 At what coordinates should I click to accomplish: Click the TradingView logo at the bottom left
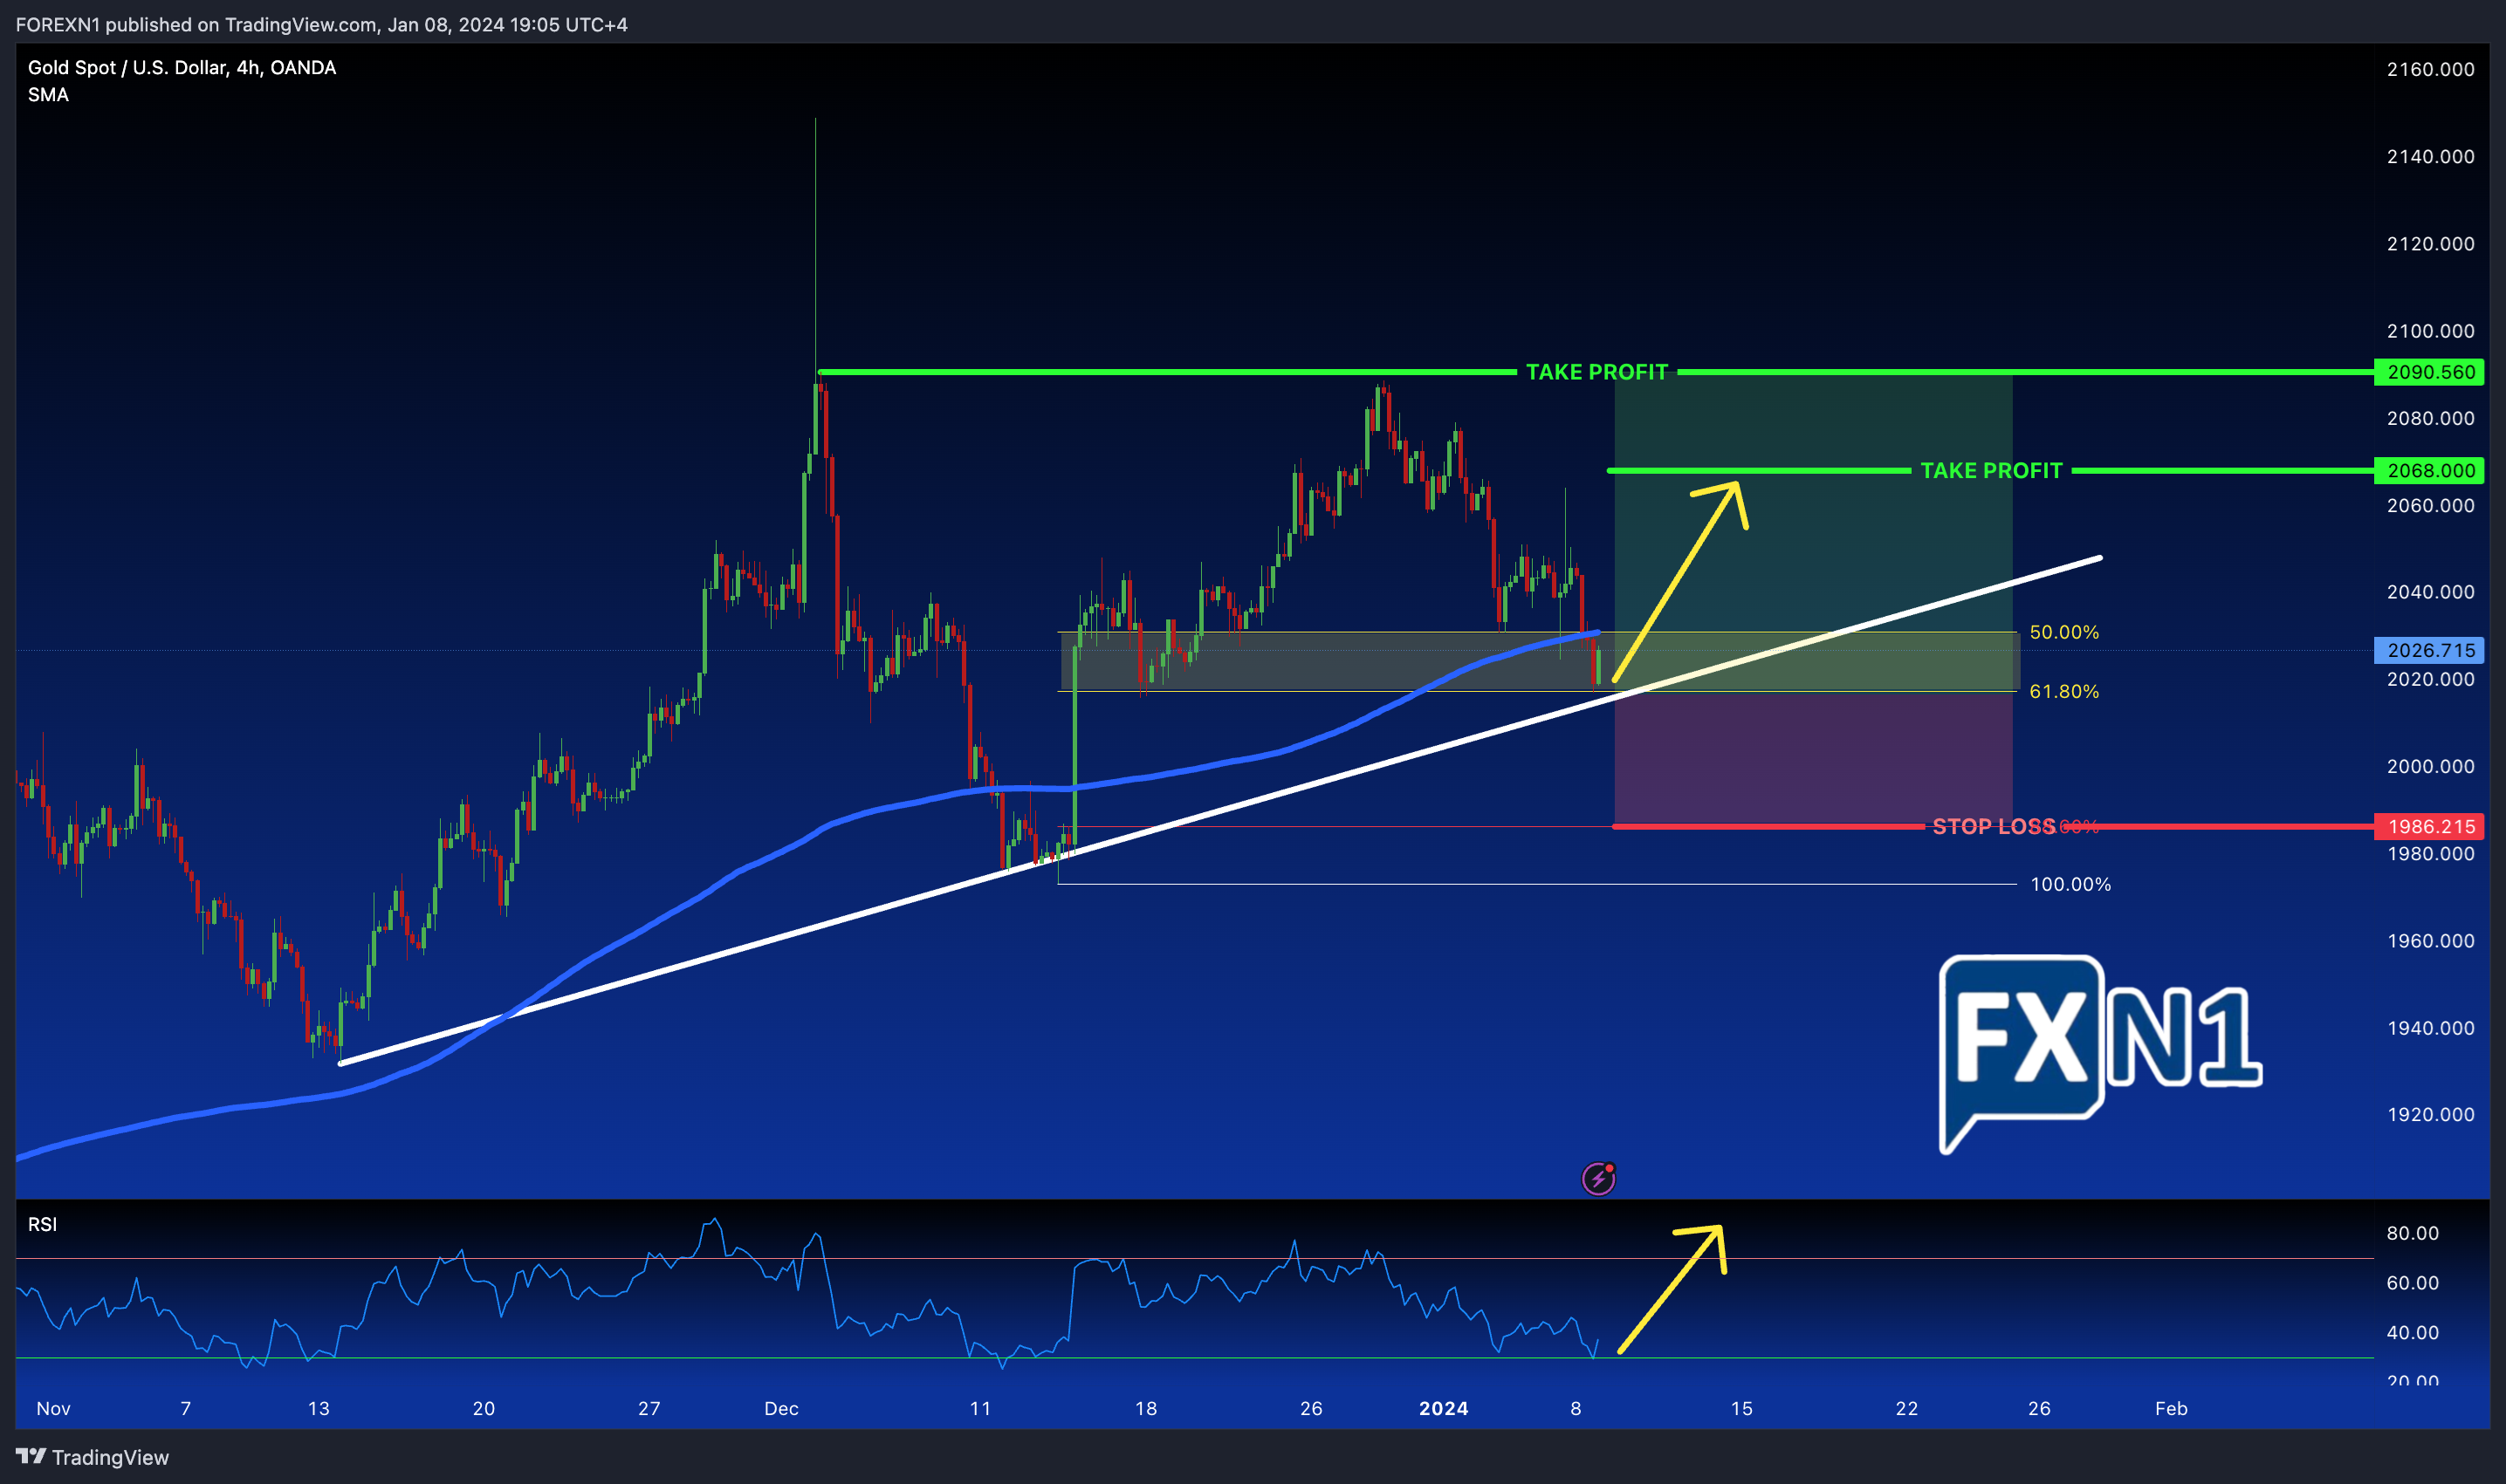92,1457
